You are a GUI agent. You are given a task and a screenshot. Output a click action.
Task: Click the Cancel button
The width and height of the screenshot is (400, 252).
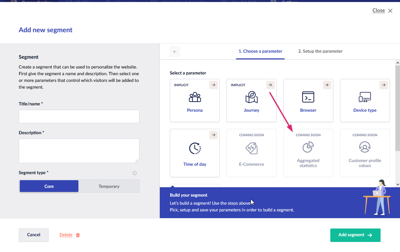tap(34, 235)
